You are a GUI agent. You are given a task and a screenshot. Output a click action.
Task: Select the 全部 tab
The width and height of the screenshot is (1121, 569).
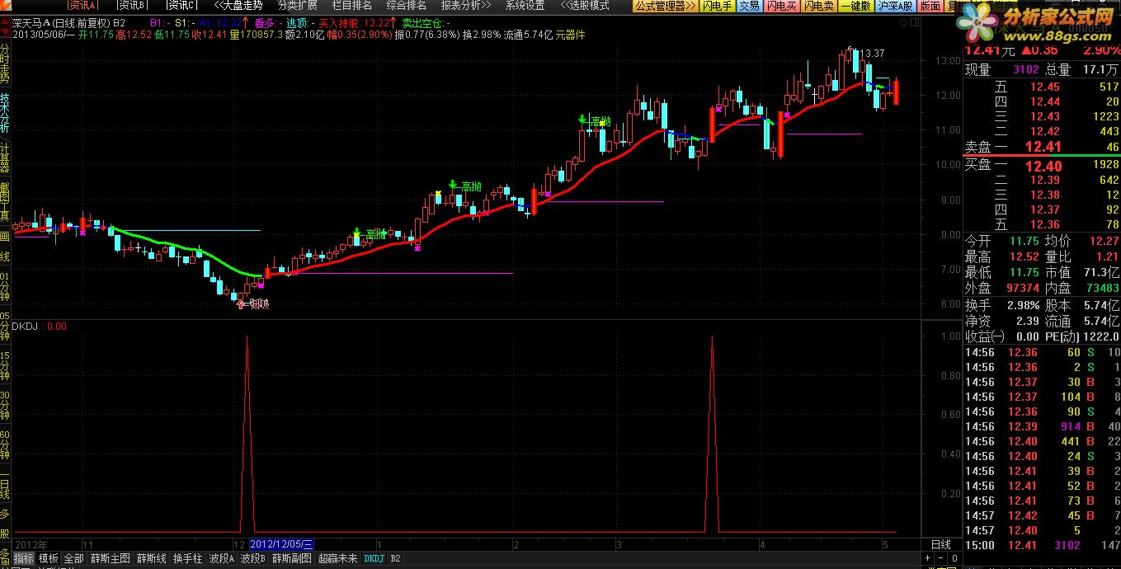(74, 558)
